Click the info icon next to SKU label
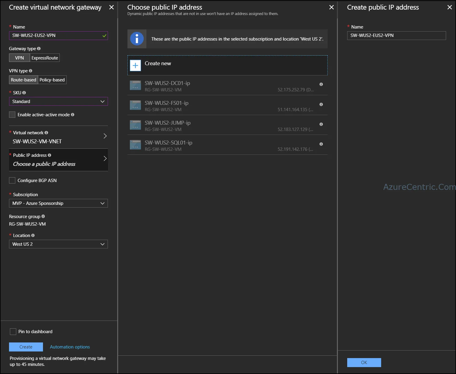The width and height of the screenshot is (456, 374). [x=24, y=93]
